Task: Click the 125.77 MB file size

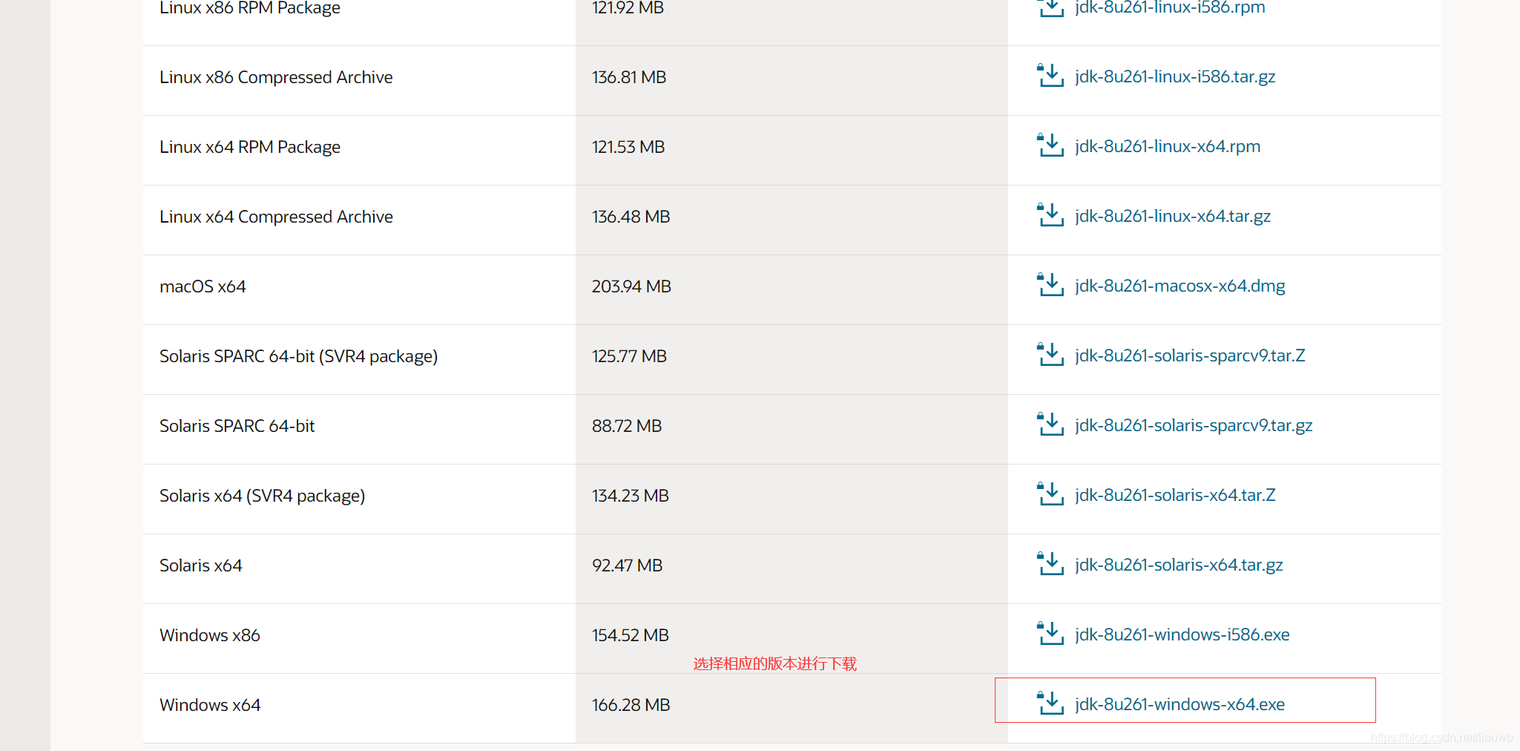Action: coord(629,356)
